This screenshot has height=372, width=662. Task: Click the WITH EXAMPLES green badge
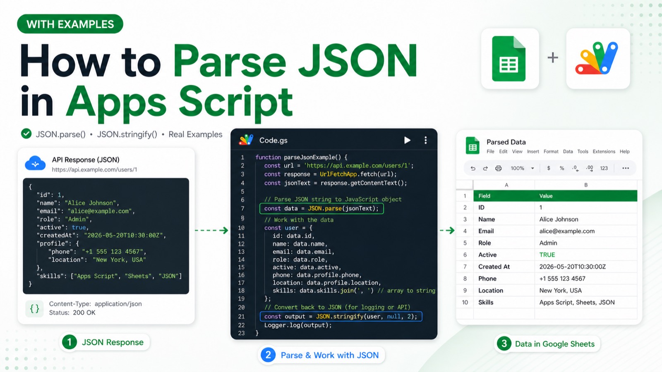point(70,24)
